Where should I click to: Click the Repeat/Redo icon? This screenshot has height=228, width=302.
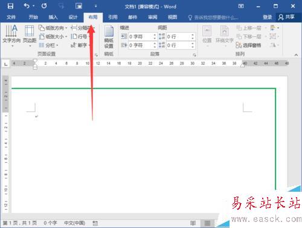click(x=44, y=6)
